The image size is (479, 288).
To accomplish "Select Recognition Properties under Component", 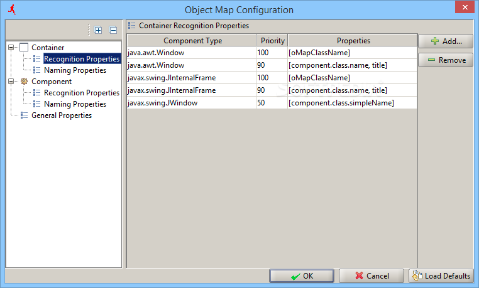I will pos(82,93).
